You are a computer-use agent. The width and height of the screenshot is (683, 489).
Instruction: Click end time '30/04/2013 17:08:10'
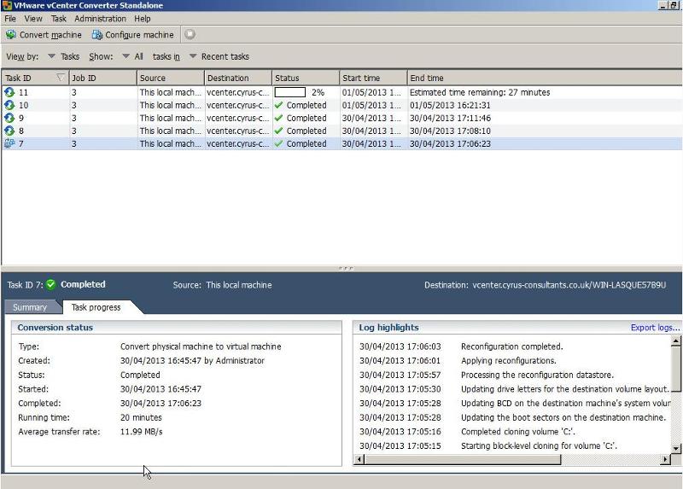(x=450, y=131)
